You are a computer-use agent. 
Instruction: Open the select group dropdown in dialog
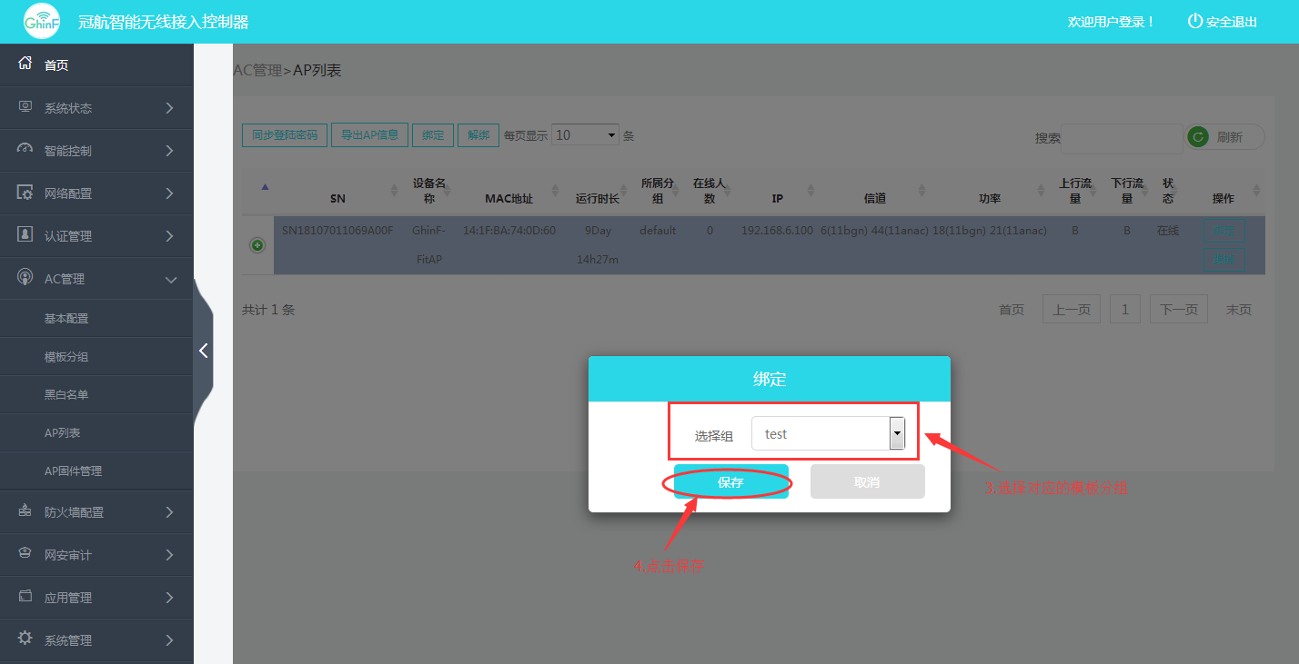(897, 434)
